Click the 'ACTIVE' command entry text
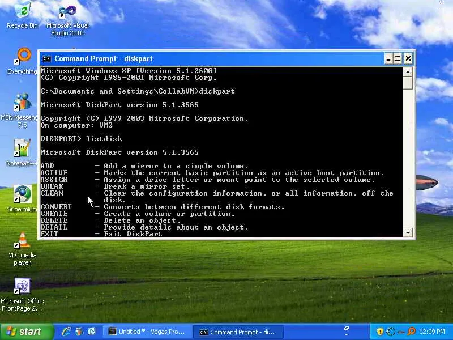The width and height of the screenshot is (453, 340). click(x=54, y=173)
